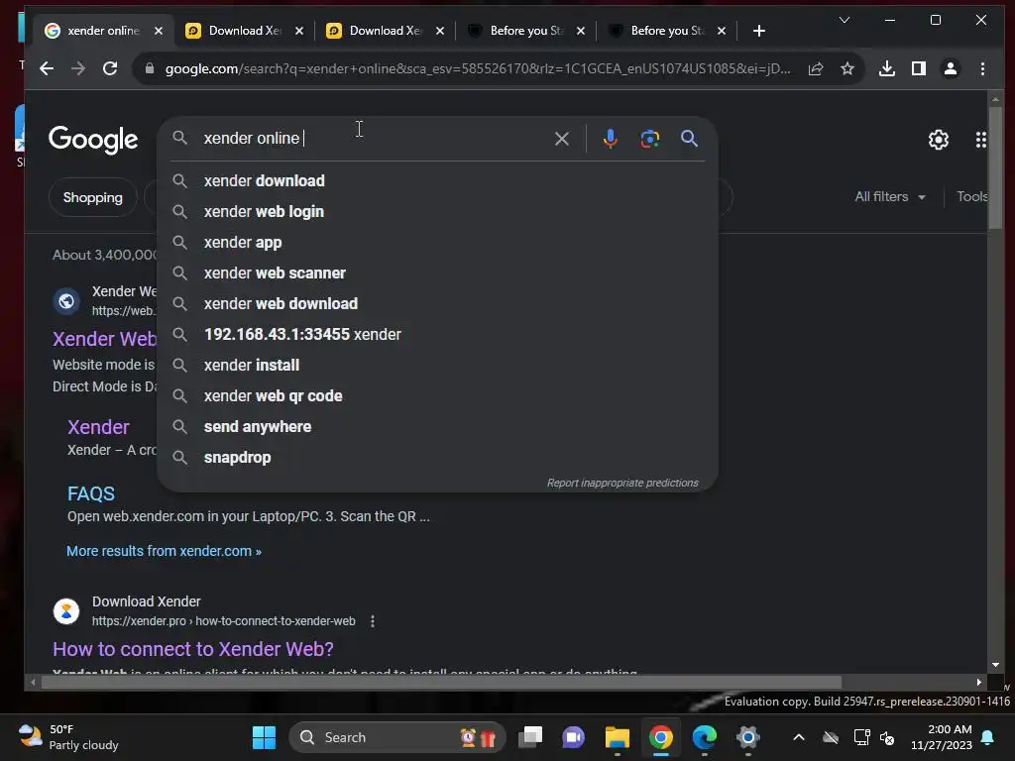The image size is (1015, 761).
Task: Open Settings gear in taskbar
Action: 747,737
